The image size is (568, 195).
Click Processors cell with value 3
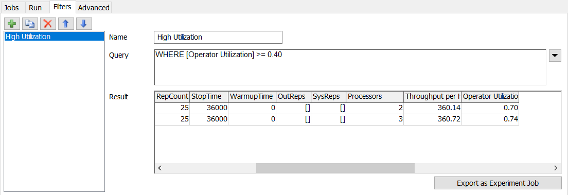(375, 119)
